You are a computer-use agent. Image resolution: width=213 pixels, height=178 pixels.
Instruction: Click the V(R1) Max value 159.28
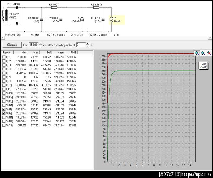coord(34,117)
